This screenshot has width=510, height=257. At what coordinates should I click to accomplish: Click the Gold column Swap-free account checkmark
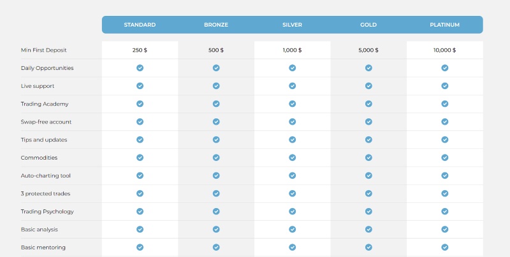click(x=368, y=122)
